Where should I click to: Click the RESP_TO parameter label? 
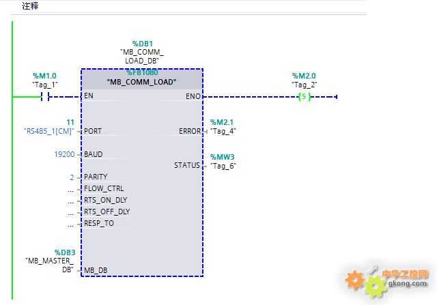98,223
